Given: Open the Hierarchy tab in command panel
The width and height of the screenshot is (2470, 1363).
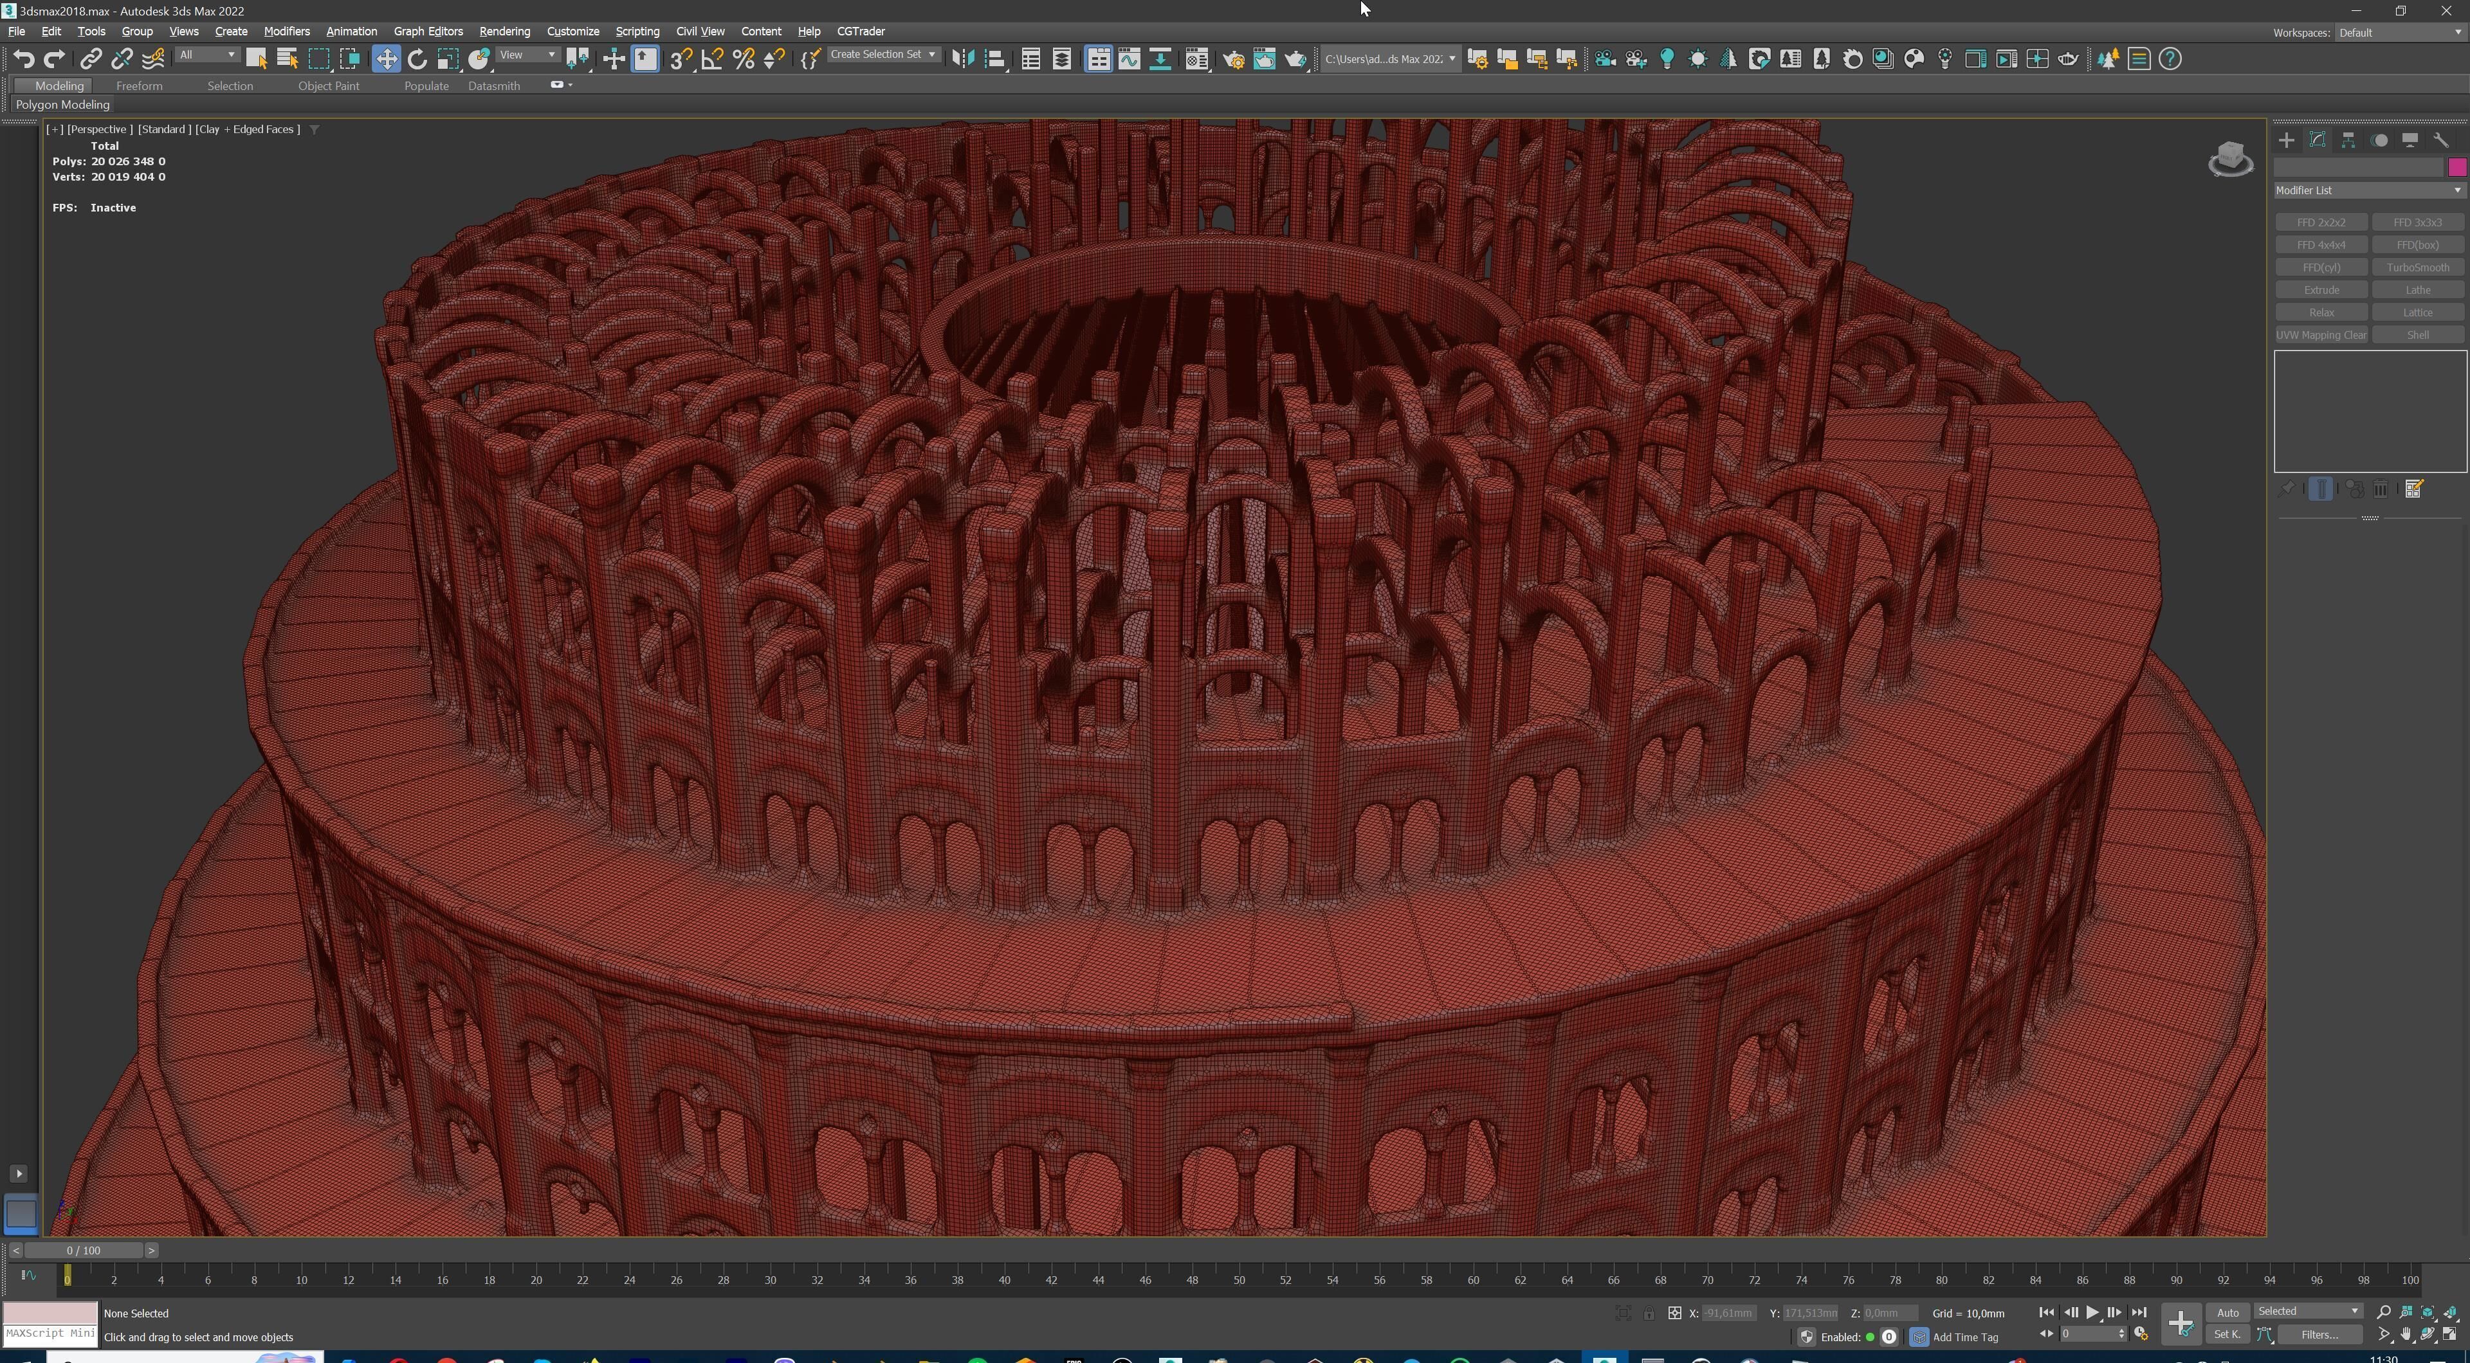Looking at the screenshot, I should coord(2348,140).
